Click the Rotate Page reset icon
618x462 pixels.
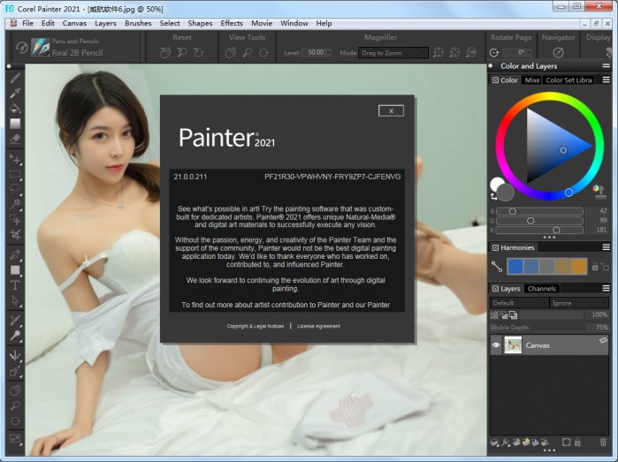[x=494, y=52]
